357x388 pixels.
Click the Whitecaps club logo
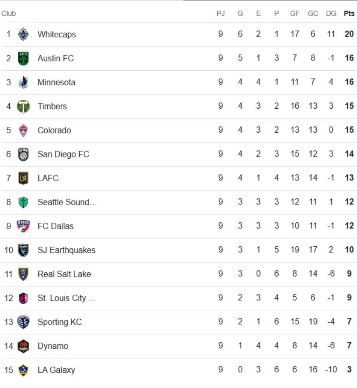(23, 35)
